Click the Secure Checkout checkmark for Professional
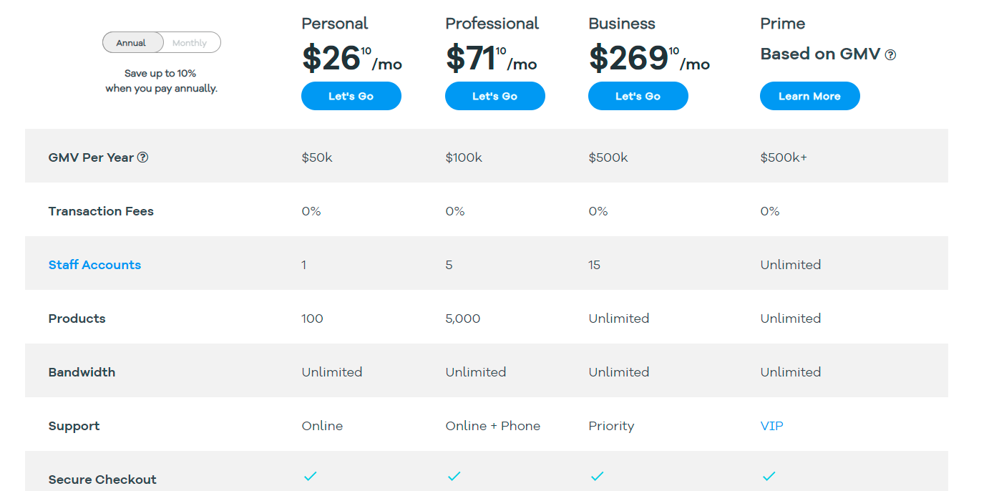Image resolution: width=994 pixels, height=491 pixels. click(454, 476)
